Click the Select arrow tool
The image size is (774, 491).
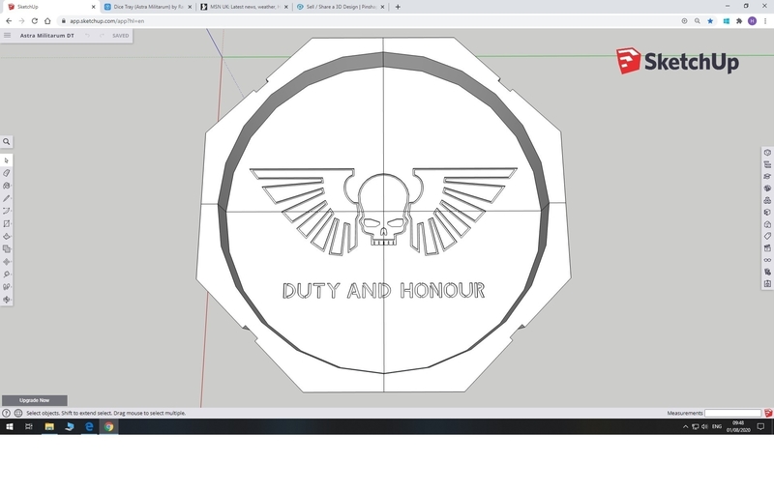pos(7,160)
